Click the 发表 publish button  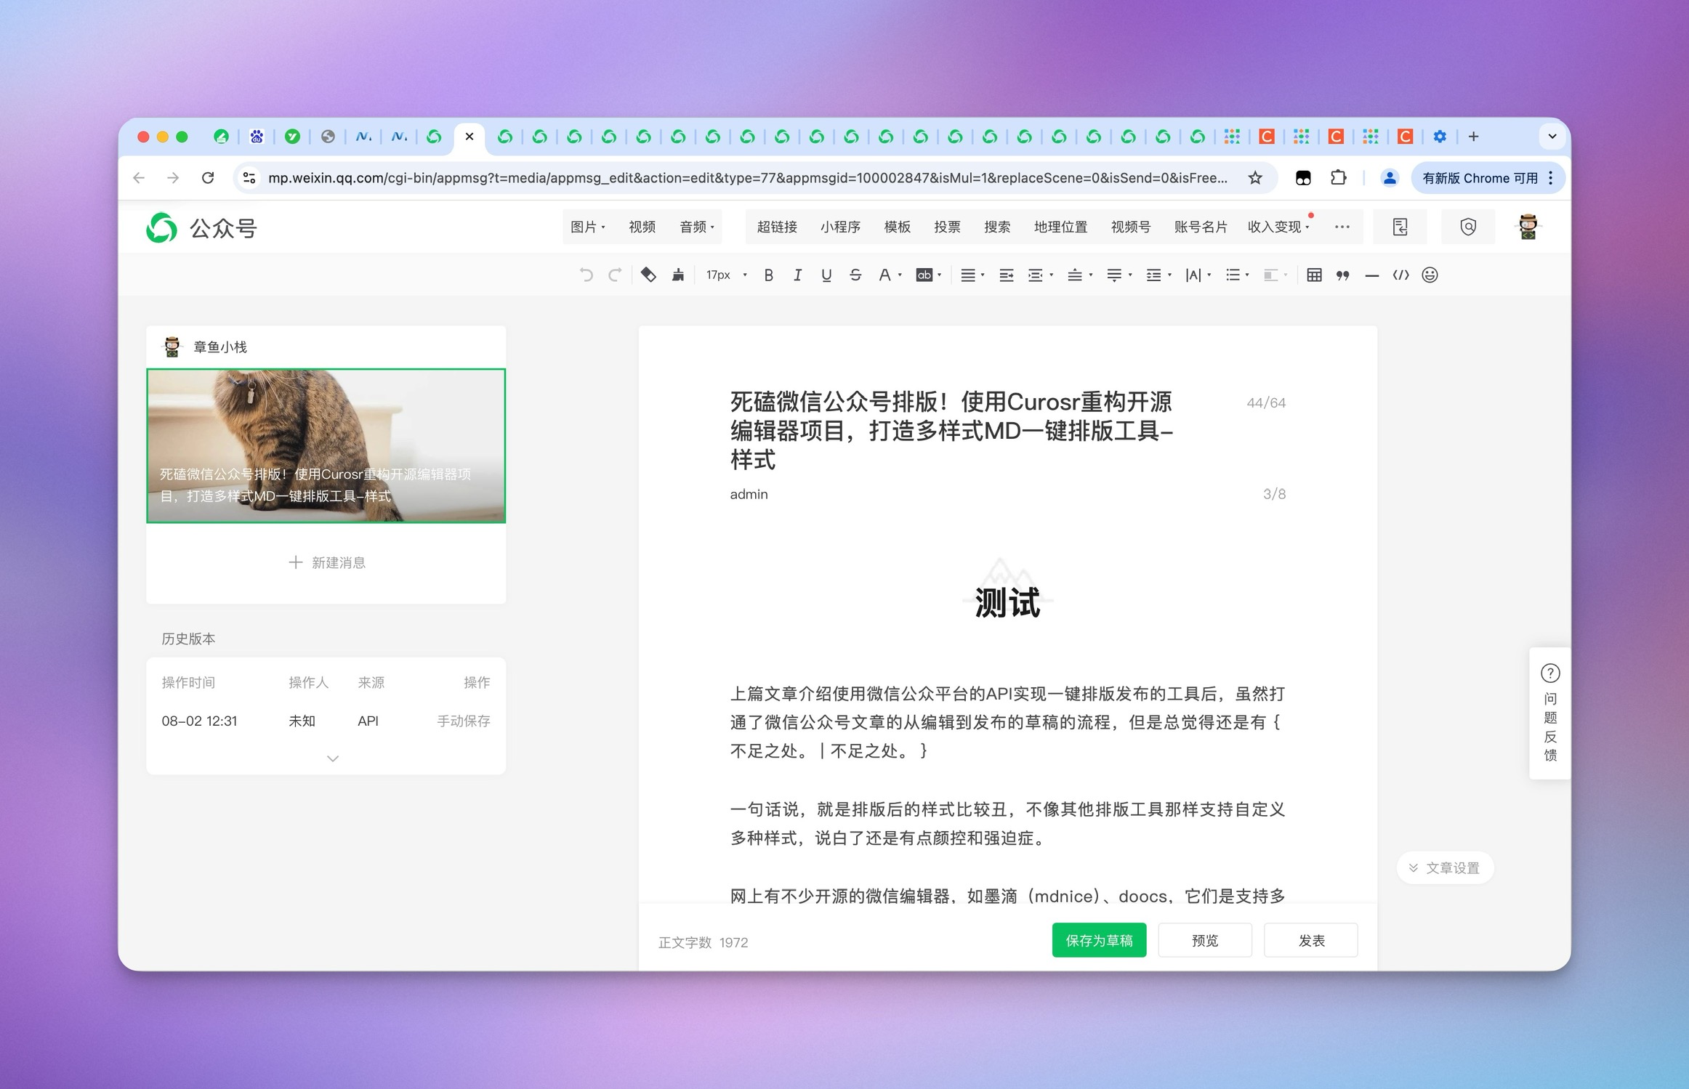(1311, 940)
